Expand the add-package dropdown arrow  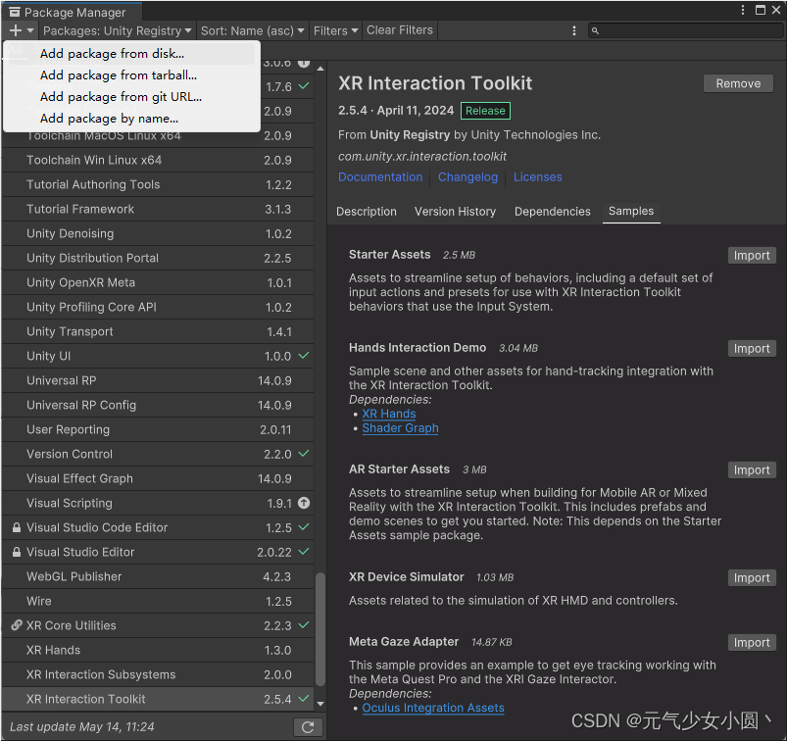30,30
